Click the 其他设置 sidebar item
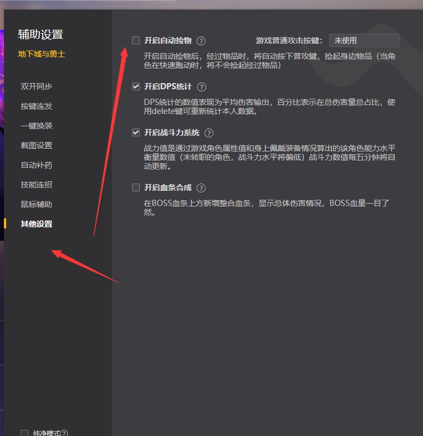Image resolution: width=423 pixels, height=436 pixels. (x=37, y=224)
